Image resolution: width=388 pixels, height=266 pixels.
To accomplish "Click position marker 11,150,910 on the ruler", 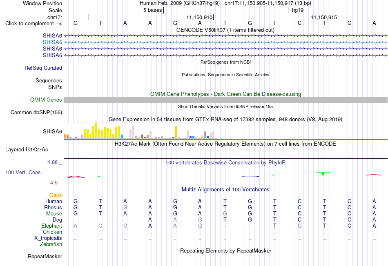I will (x=199, y=17).
